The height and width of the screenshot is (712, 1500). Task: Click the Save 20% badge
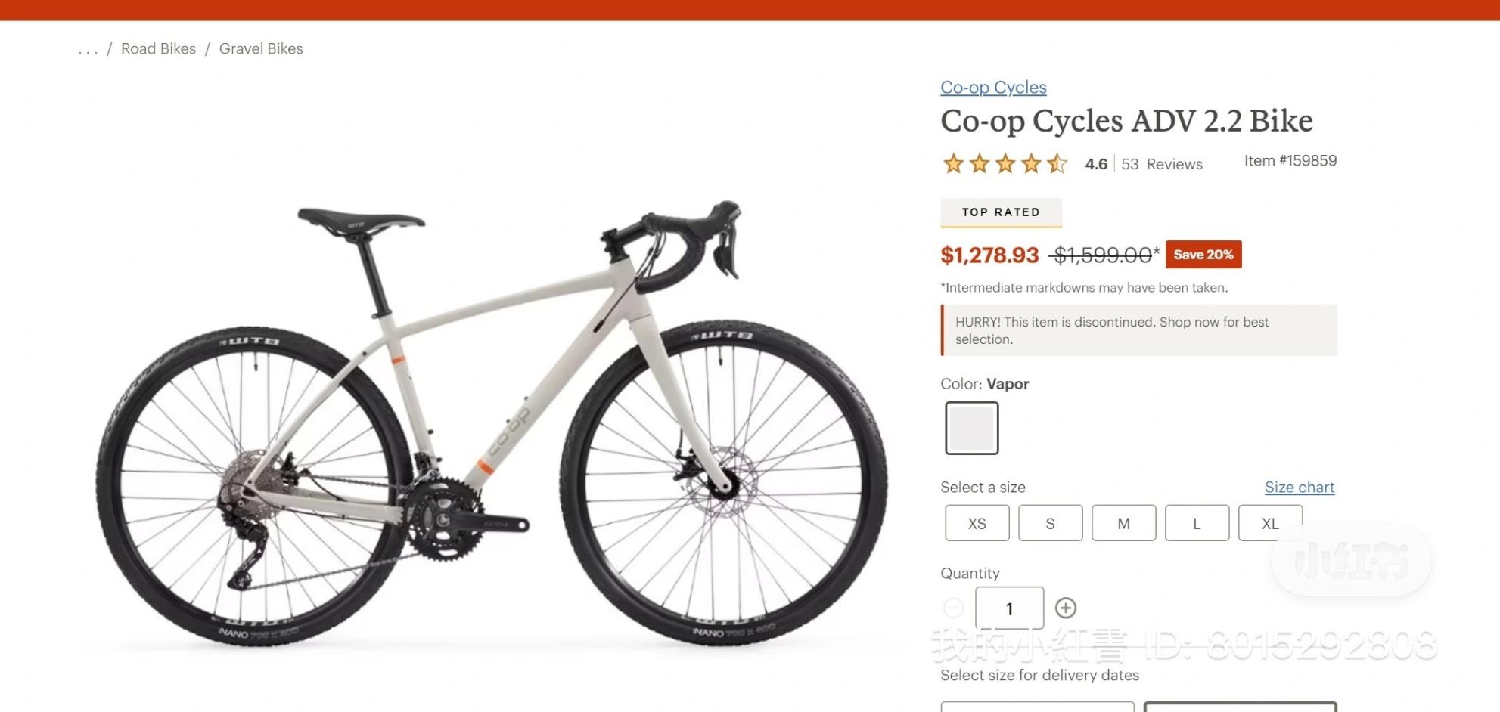[1203, 255]
